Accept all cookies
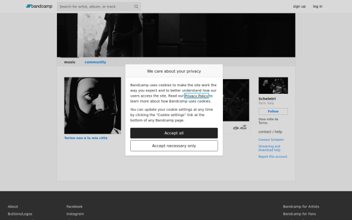 coord(174,133)
